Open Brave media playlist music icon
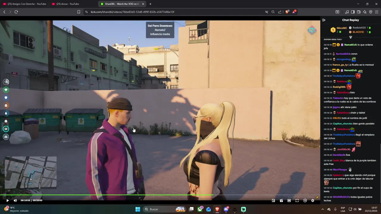Image resolution: width=381 pixels, height=214 pixels. (347, 12)
